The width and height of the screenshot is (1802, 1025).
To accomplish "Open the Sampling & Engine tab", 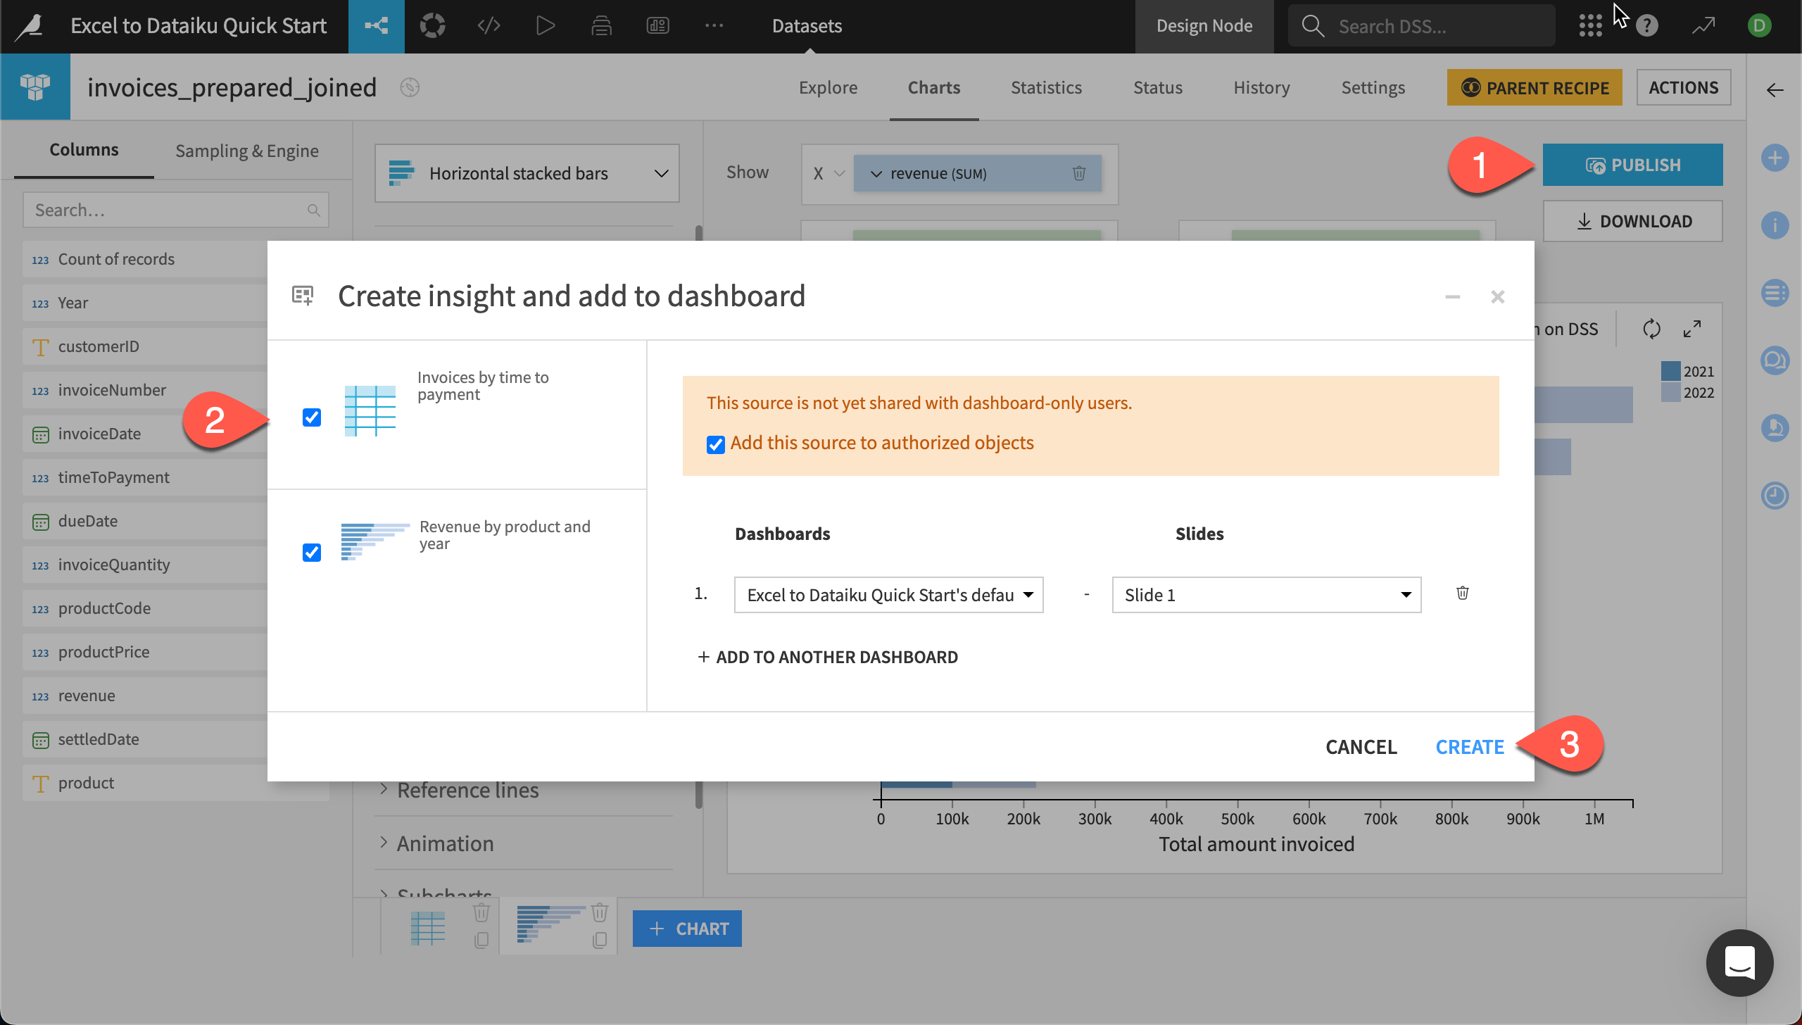I will pyautogui.click(x=246, y=150).
